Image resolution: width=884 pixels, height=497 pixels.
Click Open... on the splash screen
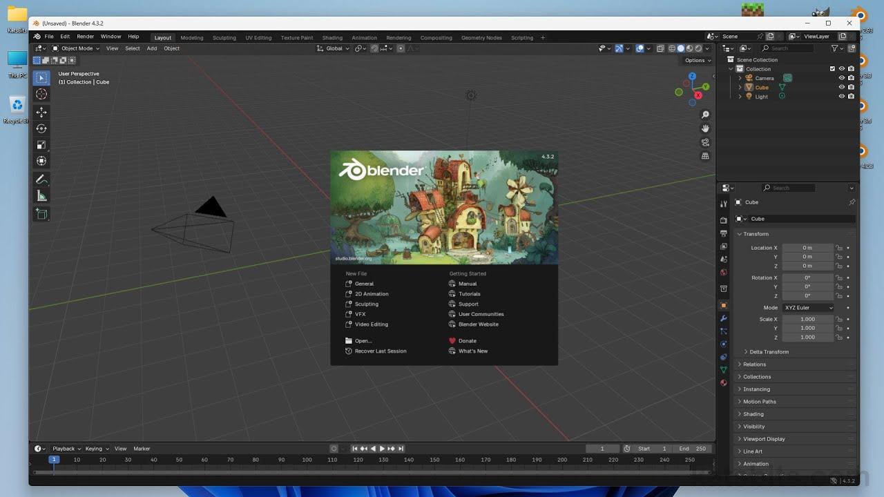pyautogui.click(x=363, y=340)
